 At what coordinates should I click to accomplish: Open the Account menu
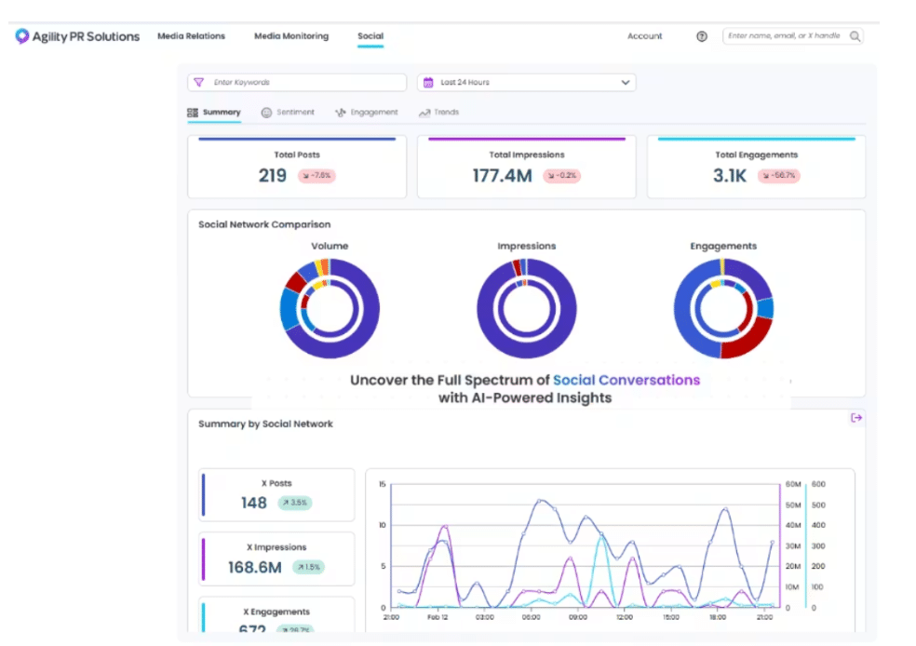[645, 36]
